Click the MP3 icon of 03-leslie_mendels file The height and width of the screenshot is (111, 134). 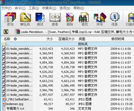pos(4,58)
